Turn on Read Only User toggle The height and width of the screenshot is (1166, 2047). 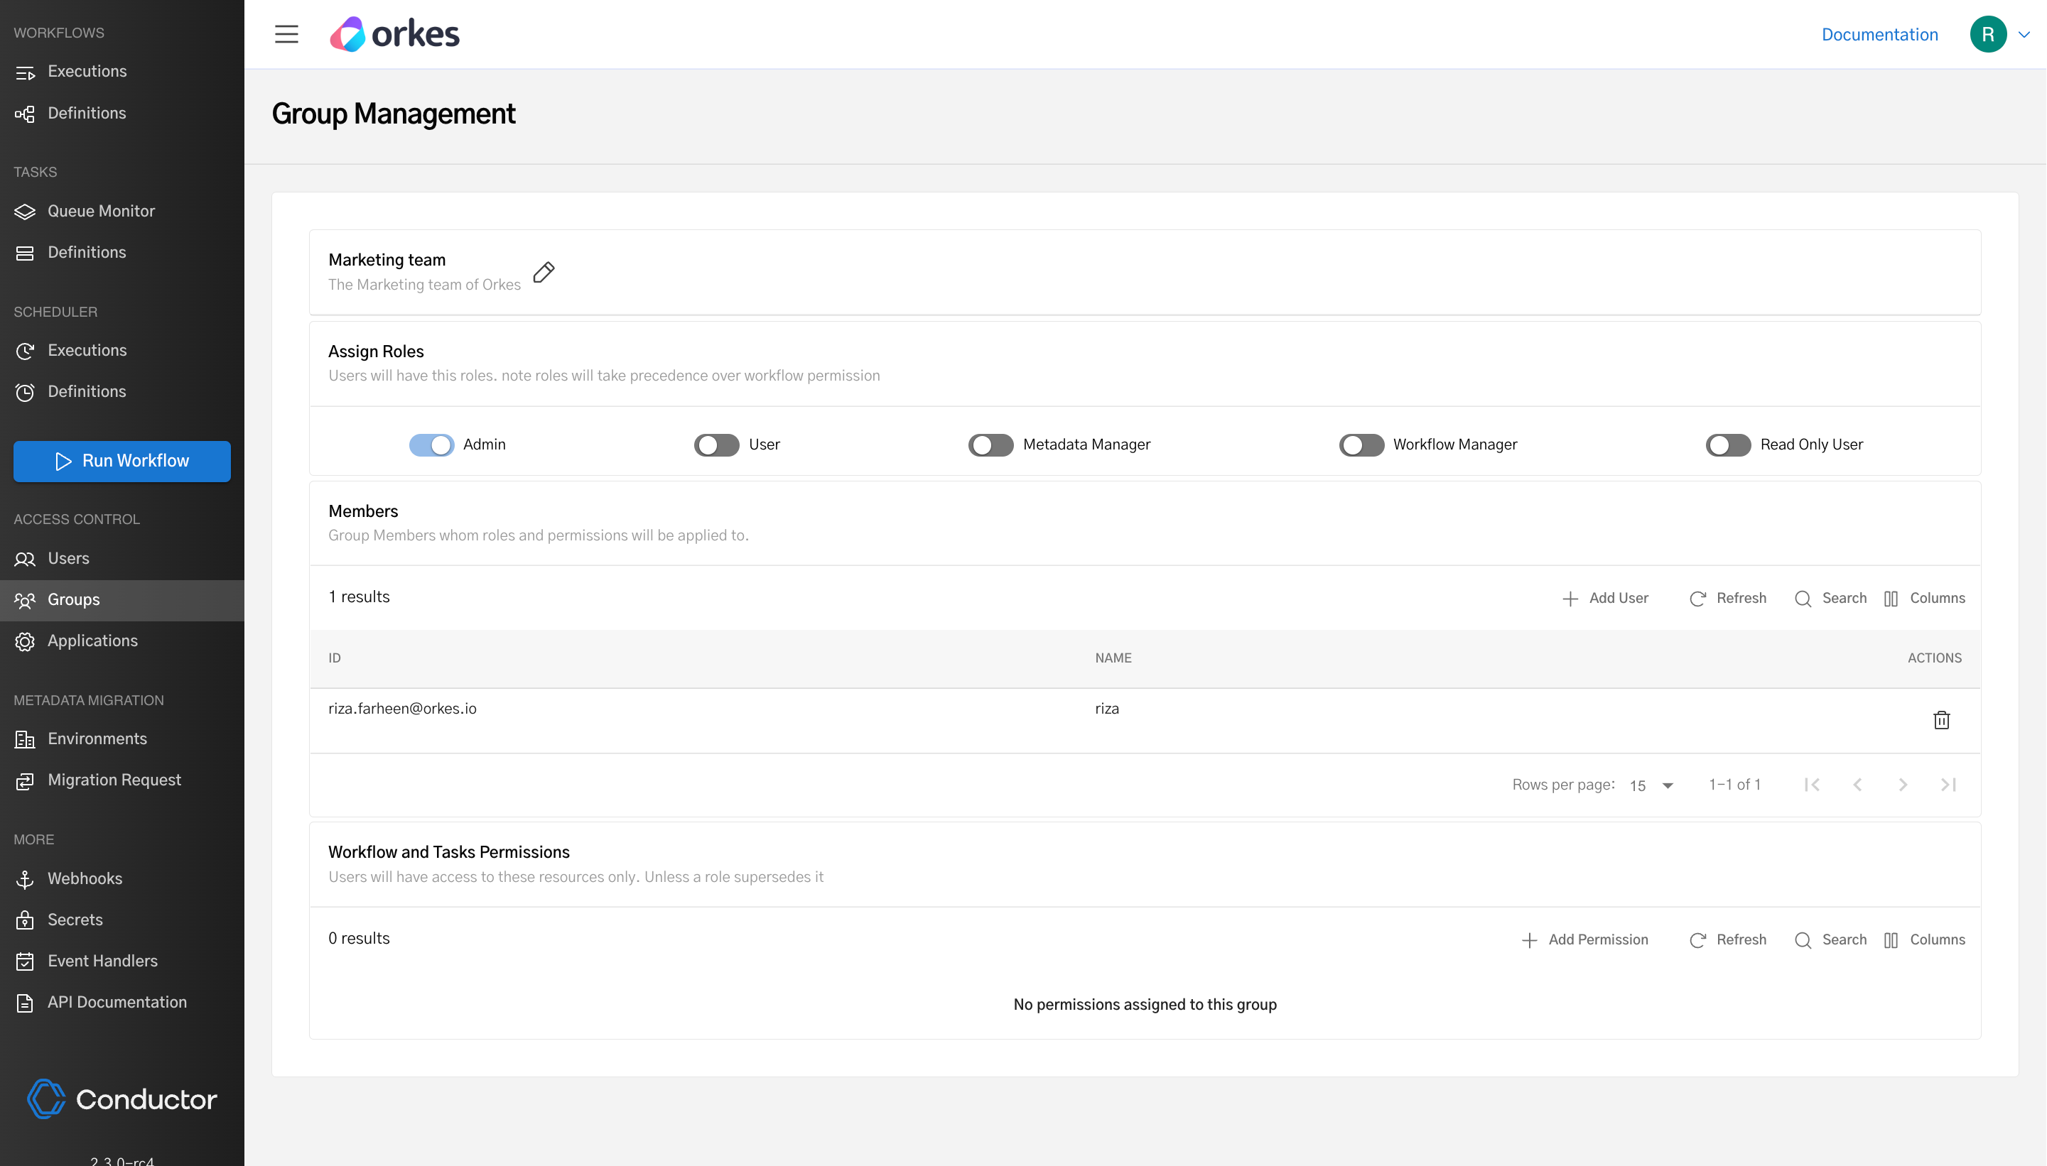[x=1727, y=445]
